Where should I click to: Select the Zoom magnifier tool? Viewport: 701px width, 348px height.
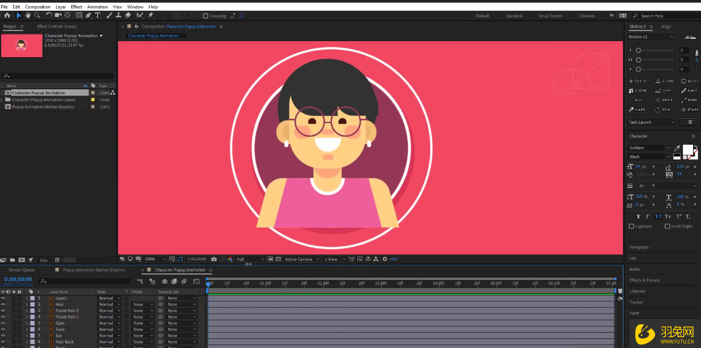point(37,16)
